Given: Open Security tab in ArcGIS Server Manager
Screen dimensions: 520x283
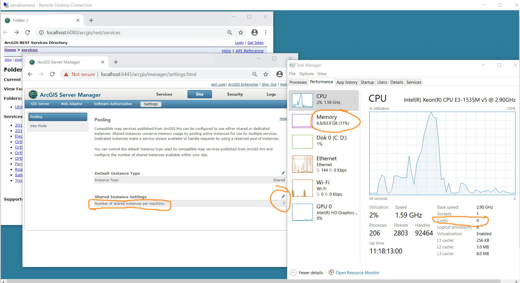Looking at the screenshot, I should point(235,94).
